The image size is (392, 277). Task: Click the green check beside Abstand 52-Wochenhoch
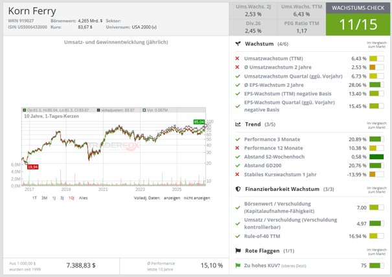(x=238, y=157)
